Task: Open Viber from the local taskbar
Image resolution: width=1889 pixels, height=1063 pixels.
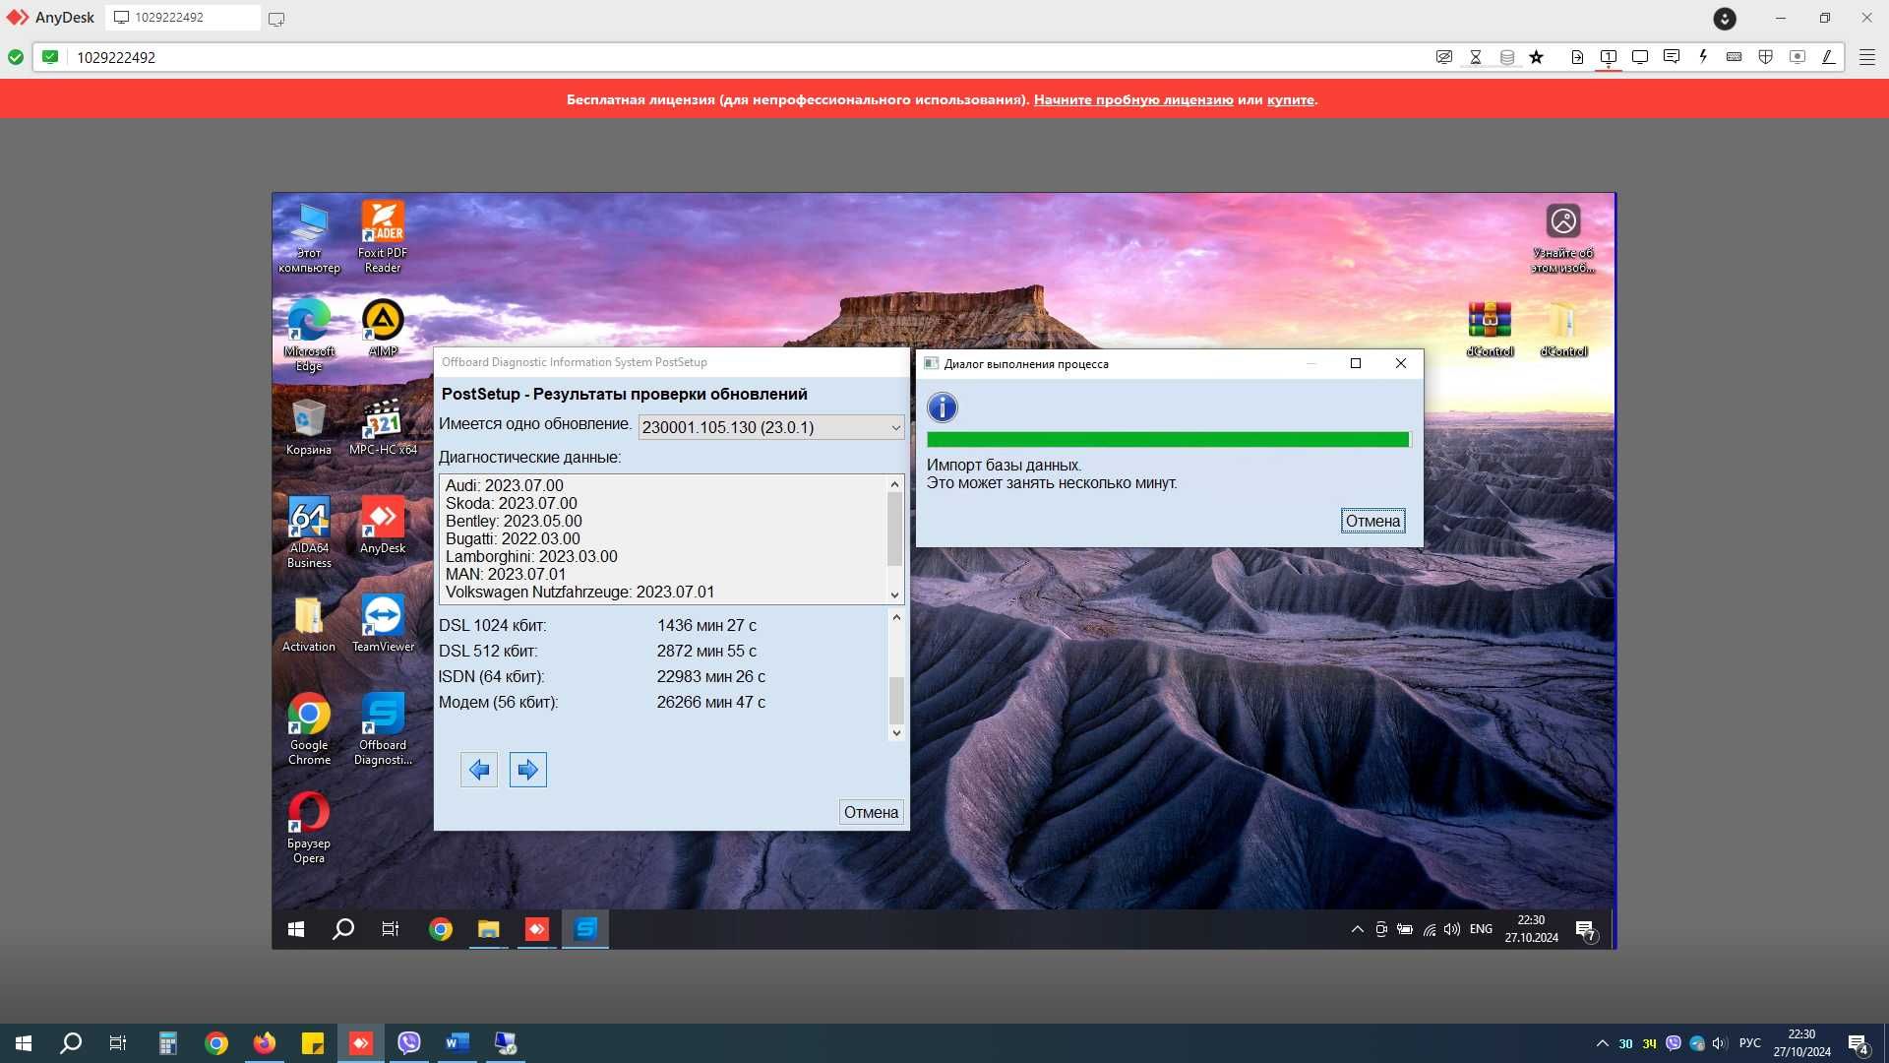Action: tap(409, 1043)
